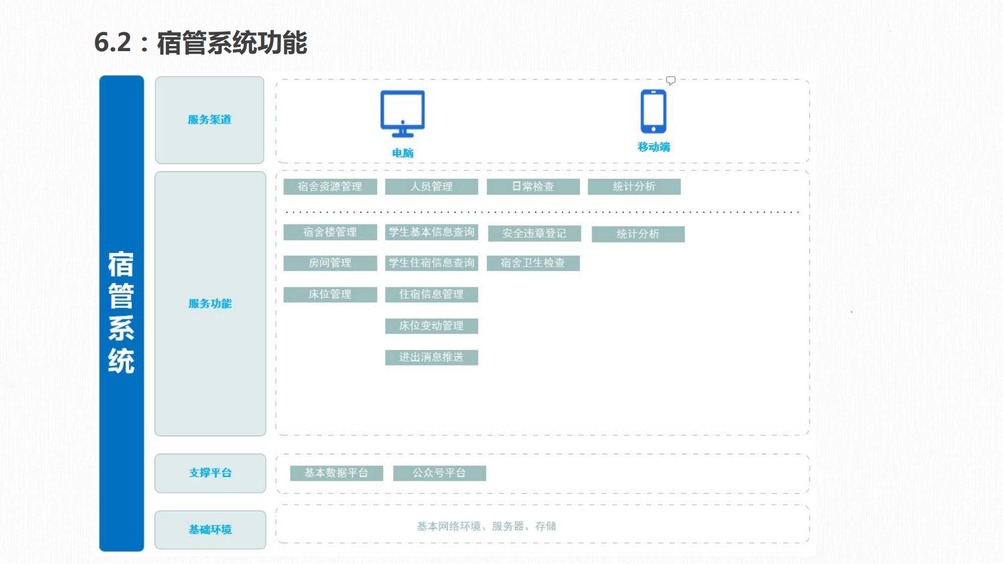The image size is (1003, 564).
Task: Click the 公众号平台 block
Action: [x=439, y=473]
